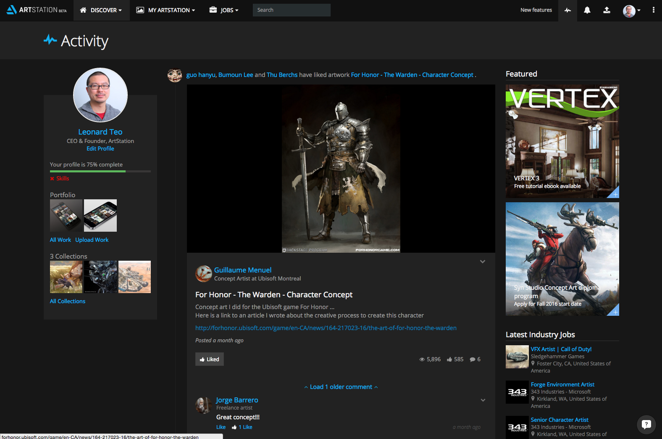Click Upload Work link

[x=92, y=240]
